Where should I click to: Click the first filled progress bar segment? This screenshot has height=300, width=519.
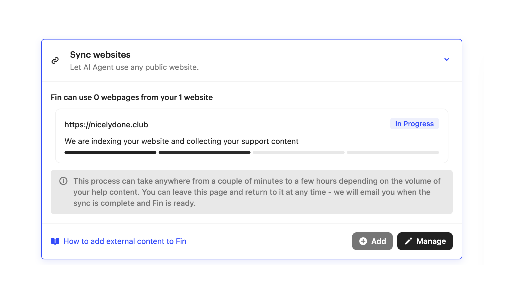(110, 152)
